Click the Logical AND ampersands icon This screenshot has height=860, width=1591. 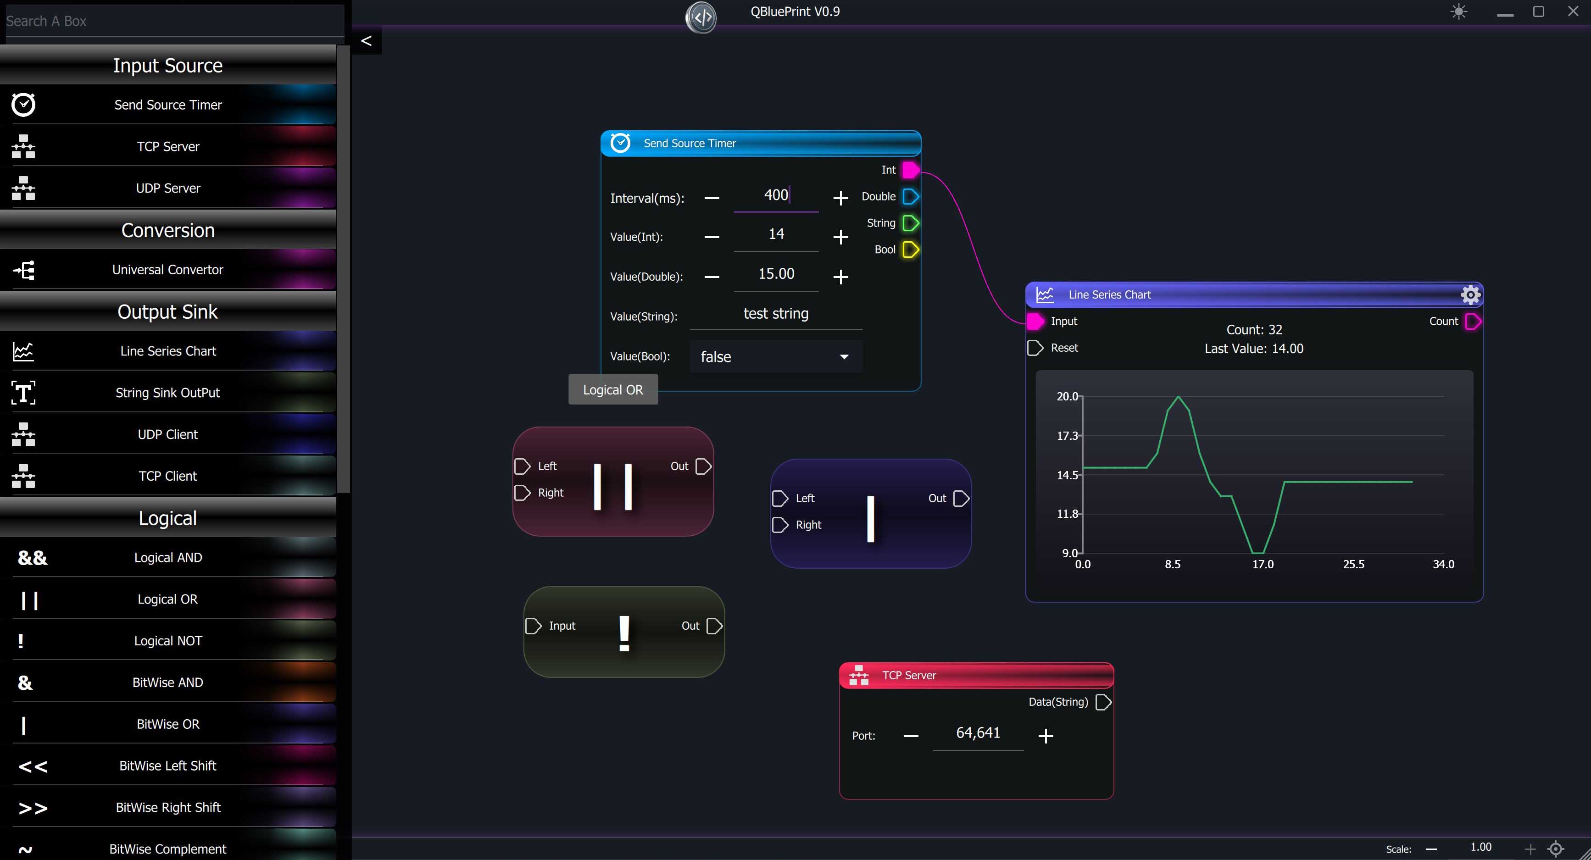(x=32, y=557)
